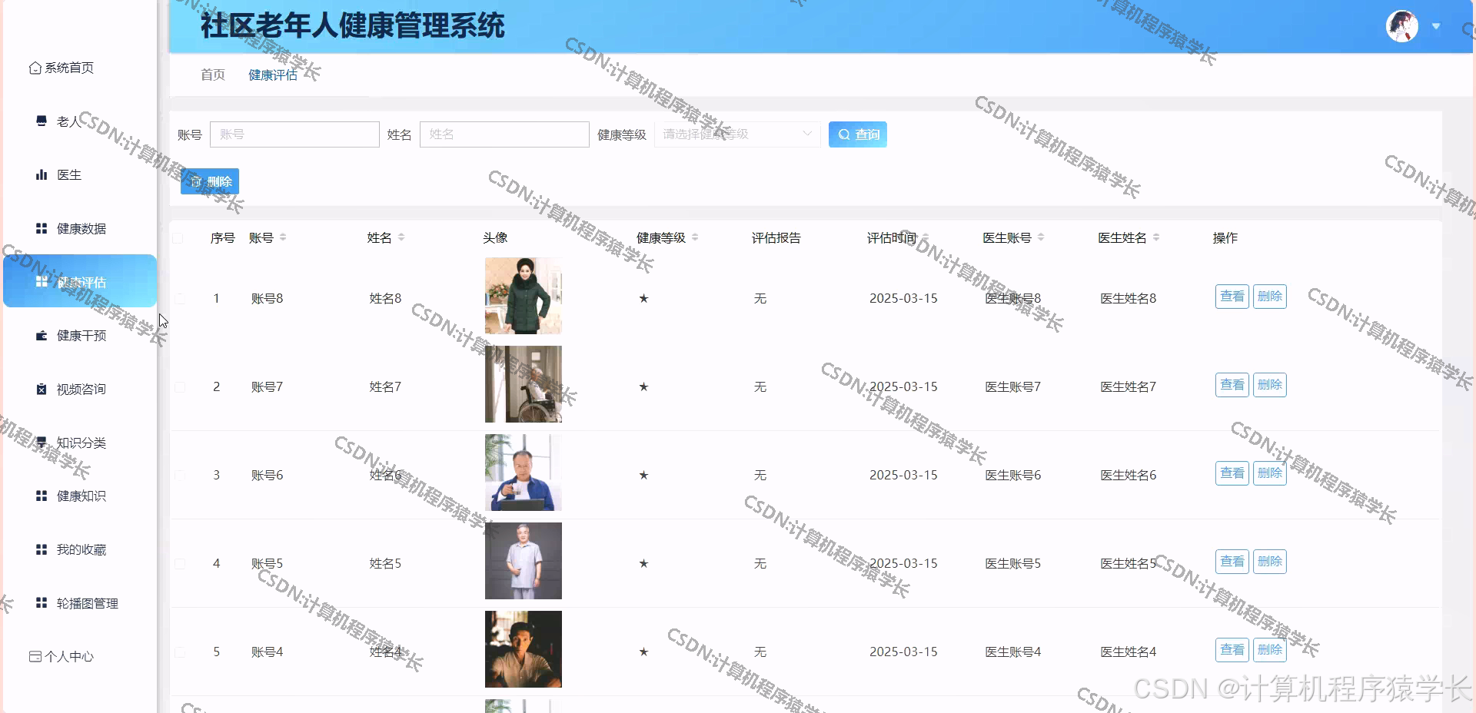1476x713 pixels.
Task: Toggle the select-all checkbox in table header
Action: pos(178,238)
